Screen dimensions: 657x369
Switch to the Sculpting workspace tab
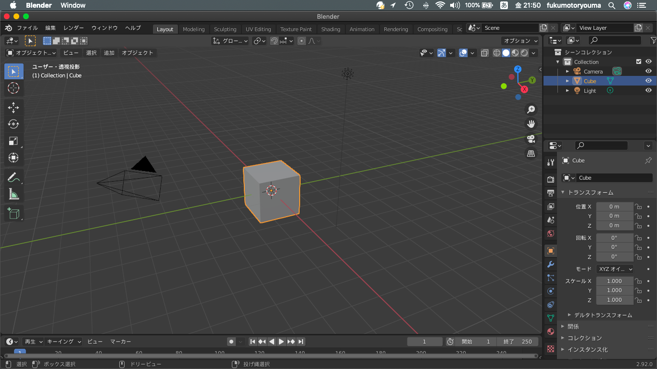click(x=225, y=29)
